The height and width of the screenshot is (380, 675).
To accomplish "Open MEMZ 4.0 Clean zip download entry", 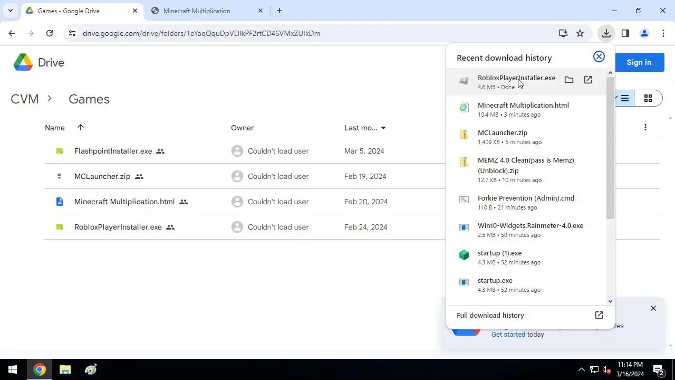I will 526,169.
